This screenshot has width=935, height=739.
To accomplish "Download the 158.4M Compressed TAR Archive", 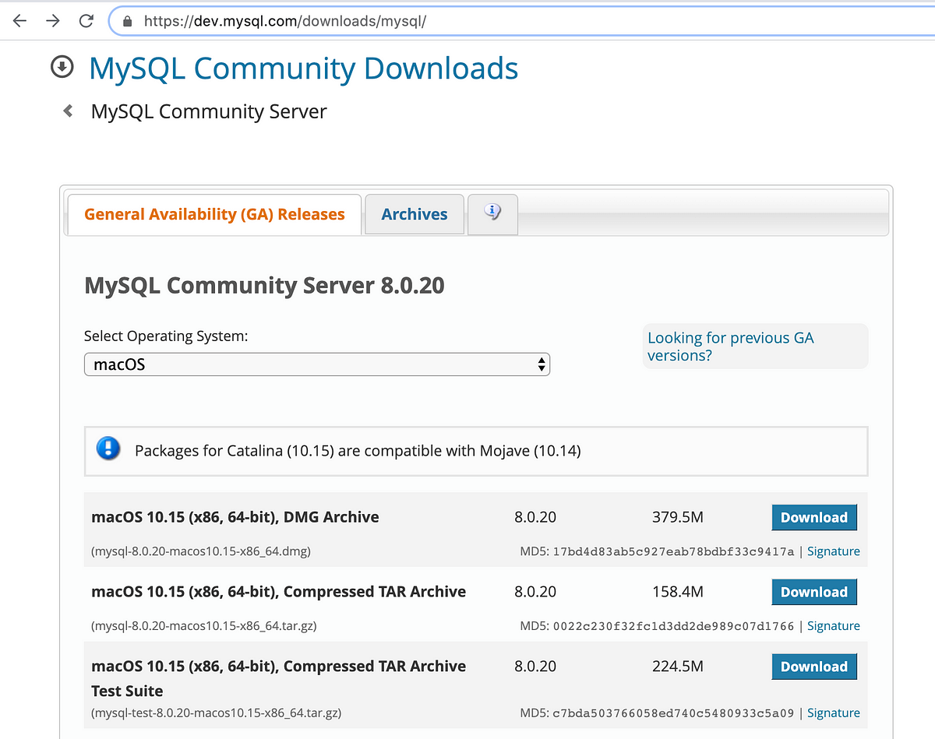I will coord(814,592).
